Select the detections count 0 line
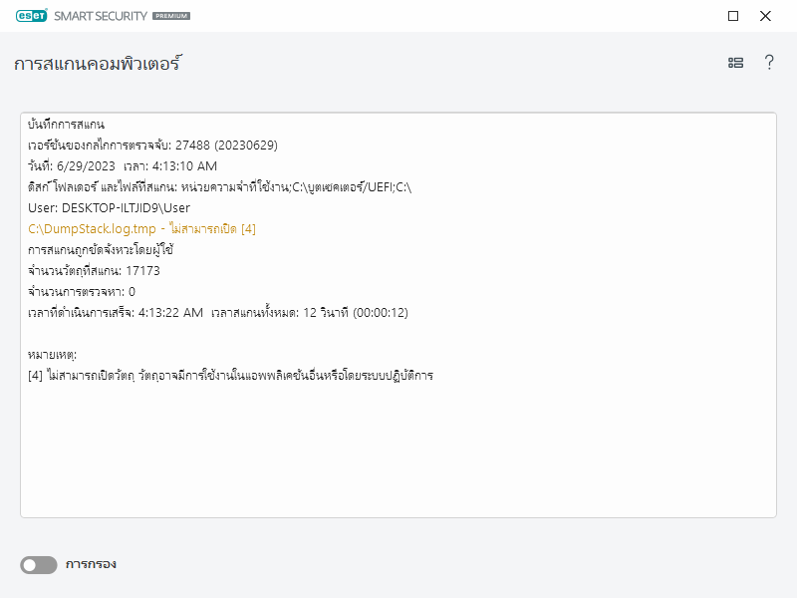Image resolution: width=797 pixels, height=598 pixels. [x=82, y=291]
